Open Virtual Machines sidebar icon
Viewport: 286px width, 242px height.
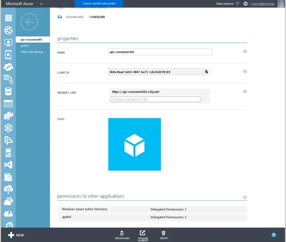coord(8,43)
